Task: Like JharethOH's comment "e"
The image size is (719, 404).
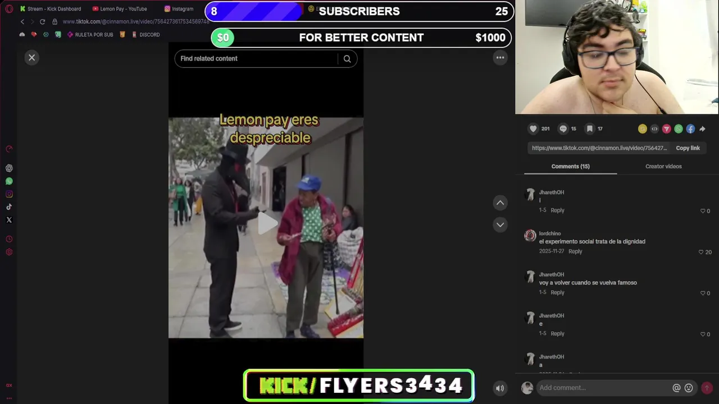Action: click(x=703, y=334)
